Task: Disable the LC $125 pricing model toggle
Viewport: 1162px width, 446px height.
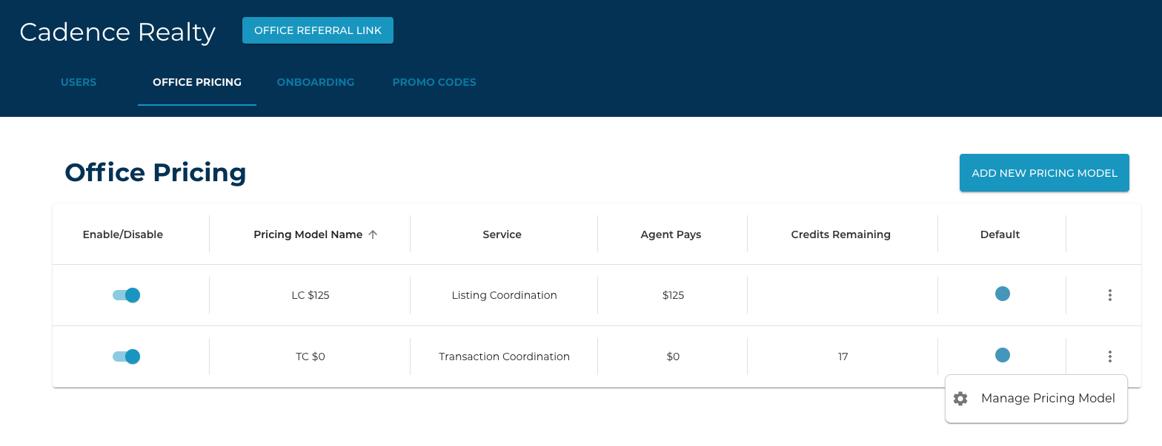Action: [127, 295]
